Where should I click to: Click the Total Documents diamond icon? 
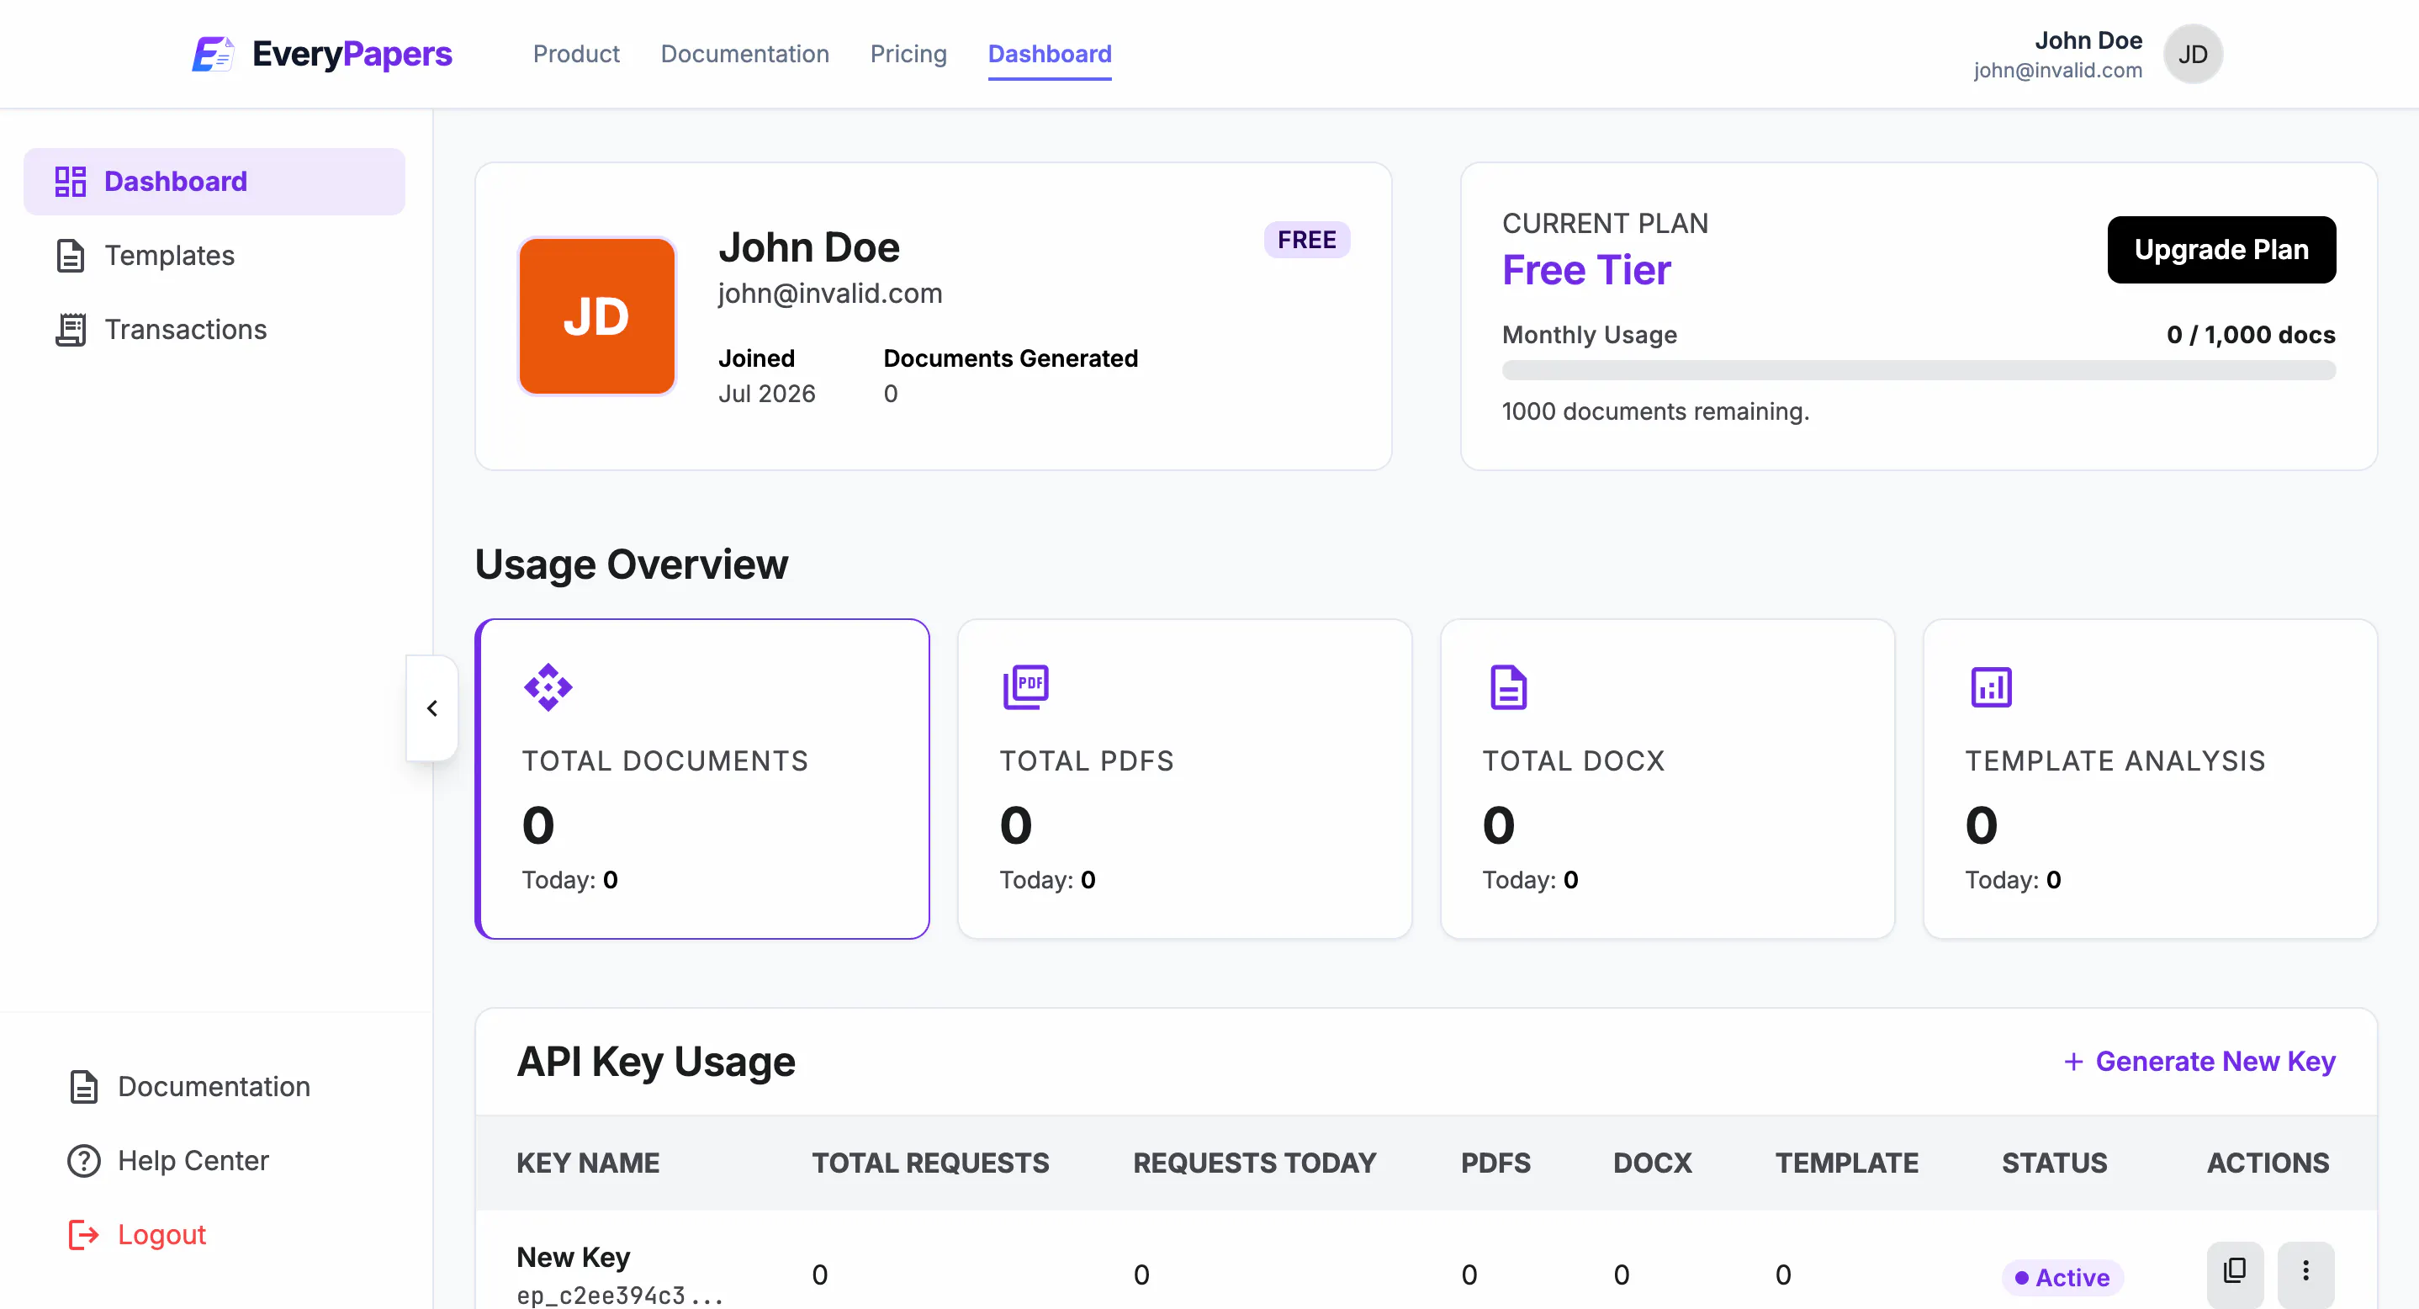coord(548,687)
